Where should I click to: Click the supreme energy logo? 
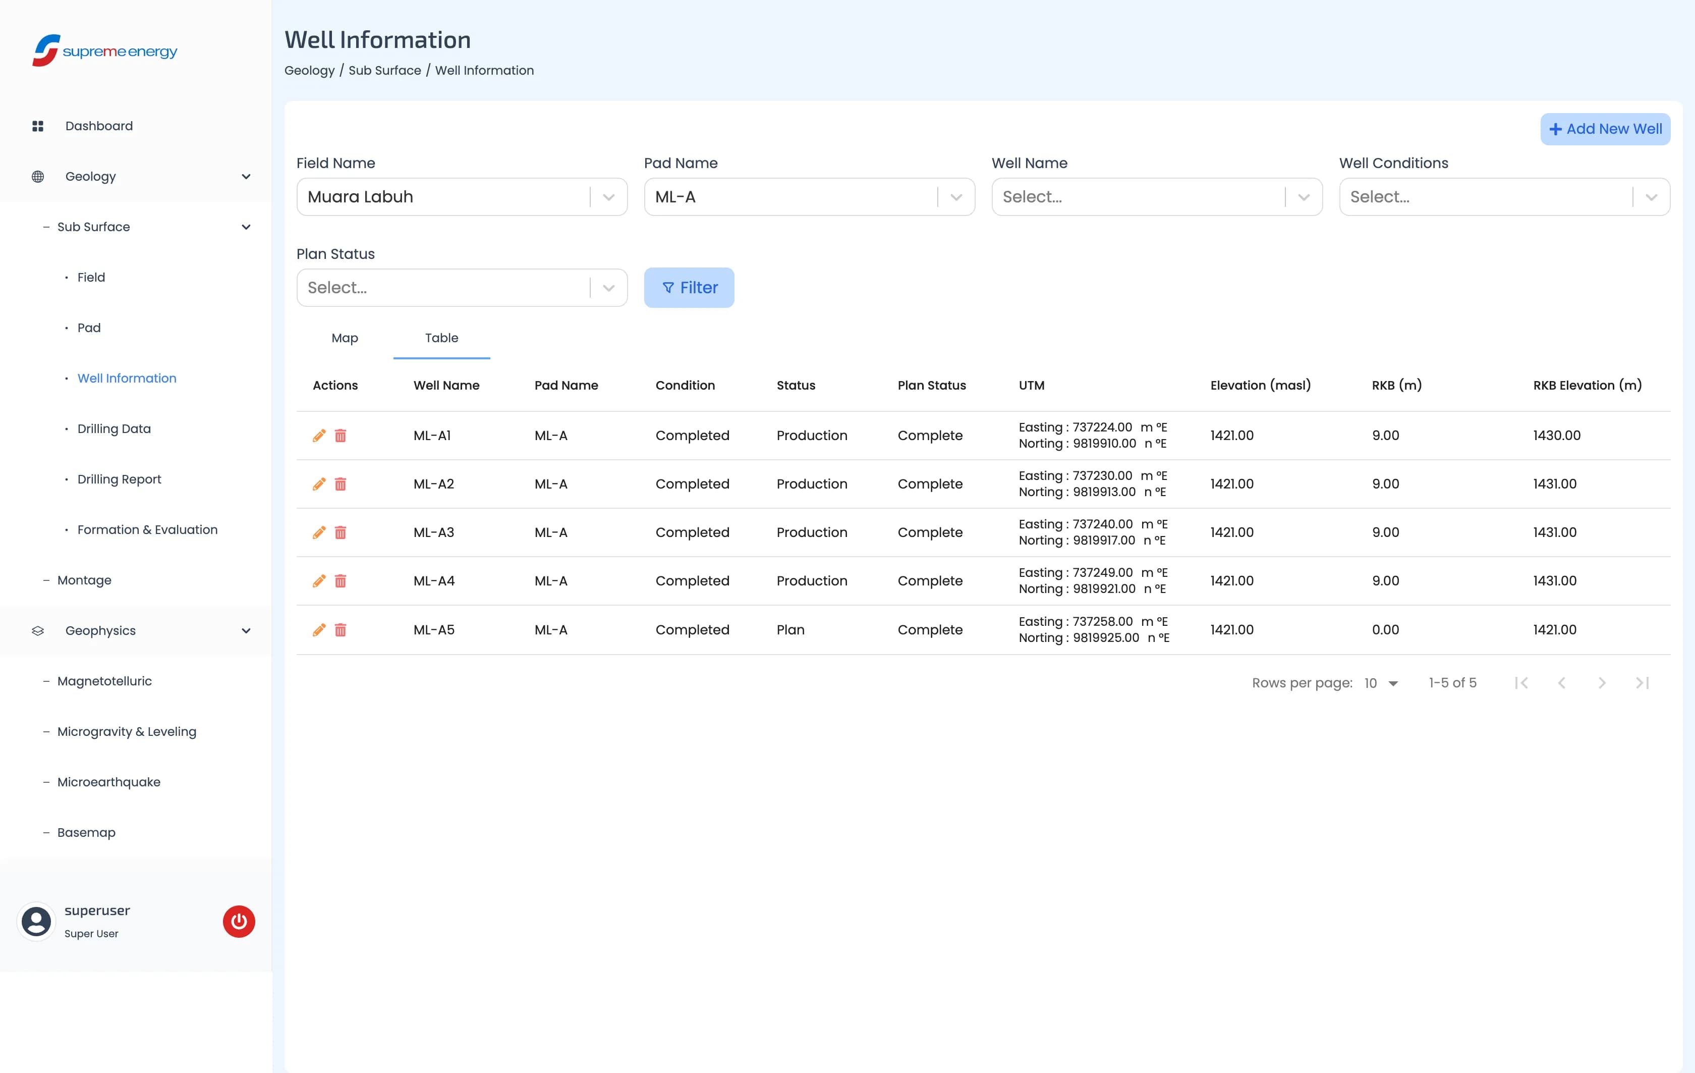click(105, 50)
